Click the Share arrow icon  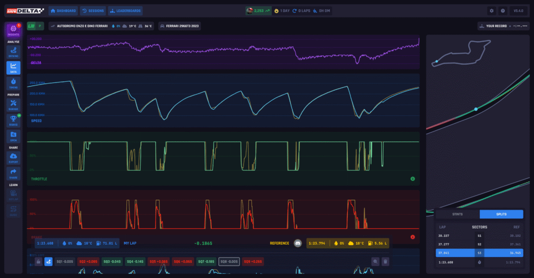[13, 173]
